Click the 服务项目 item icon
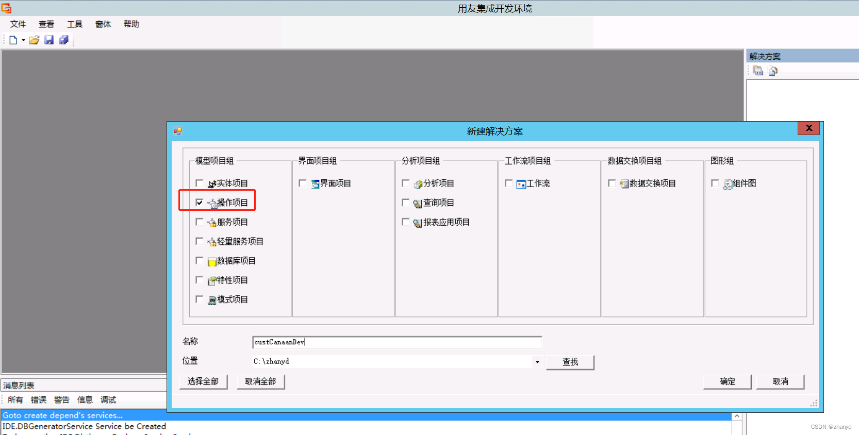859x435 pixels. (211, 223)
